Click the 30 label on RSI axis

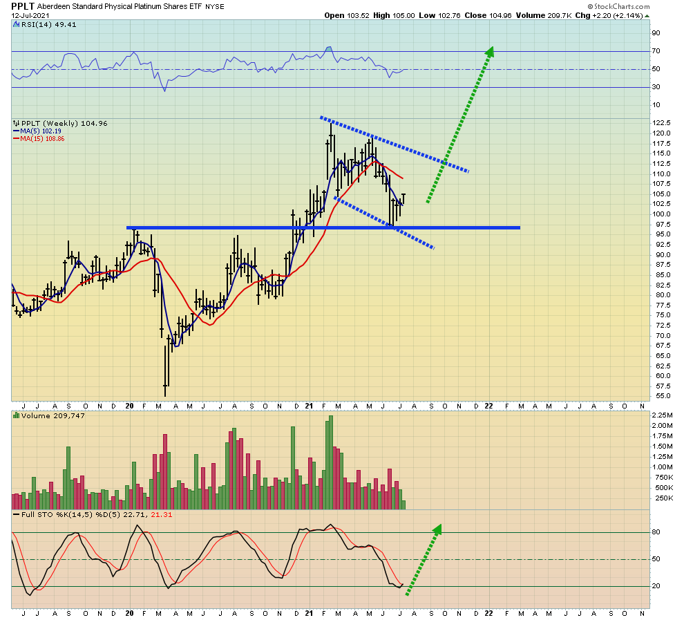point(656,87)
